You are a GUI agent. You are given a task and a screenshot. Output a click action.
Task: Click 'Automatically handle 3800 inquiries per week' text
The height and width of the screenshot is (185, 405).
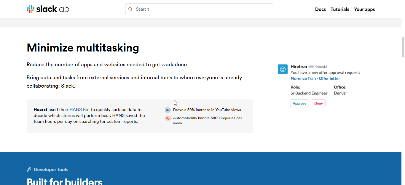tap(208, 120)
